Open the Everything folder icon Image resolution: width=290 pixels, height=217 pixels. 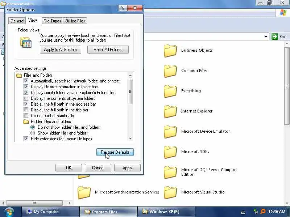170,91
